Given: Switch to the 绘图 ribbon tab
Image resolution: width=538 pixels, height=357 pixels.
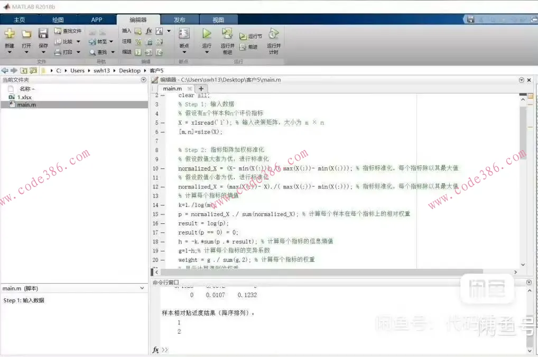Looking at the screenshot, I should tap(58, 20).
